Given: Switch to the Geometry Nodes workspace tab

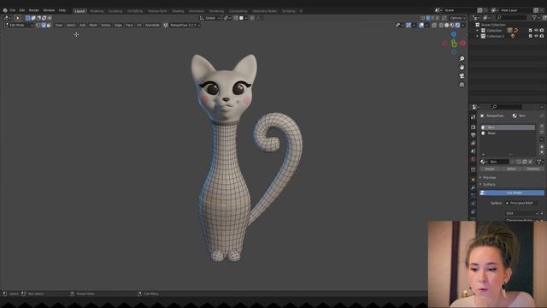Looking at the screenshot, I should [265, 11].
